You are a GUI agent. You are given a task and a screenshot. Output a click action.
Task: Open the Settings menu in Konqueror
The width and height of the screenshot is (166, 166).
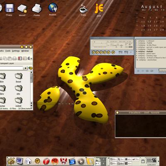(16, 51)
